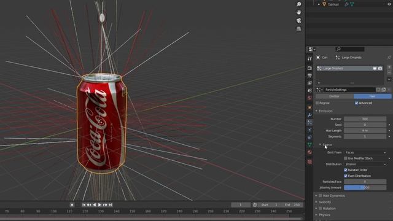Play the timeline animation

[x=99, y=204]
